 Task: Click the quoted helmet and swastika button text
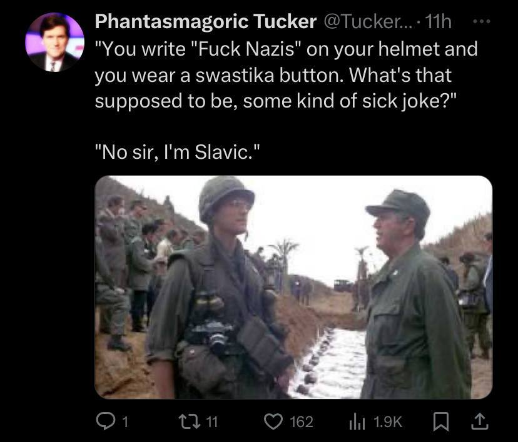(285, 75)
